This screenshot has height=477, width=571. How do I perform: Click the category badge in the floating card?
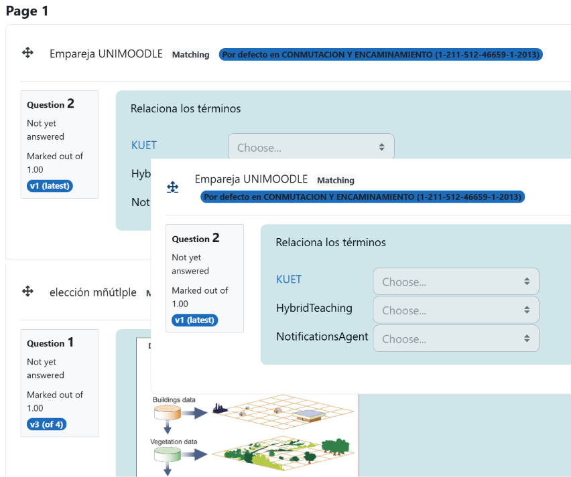tap(363, 197)
